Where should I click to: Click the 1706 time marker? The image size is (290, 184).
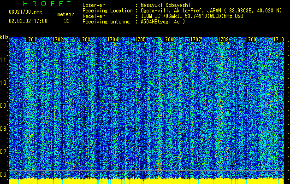pos(168,40)
